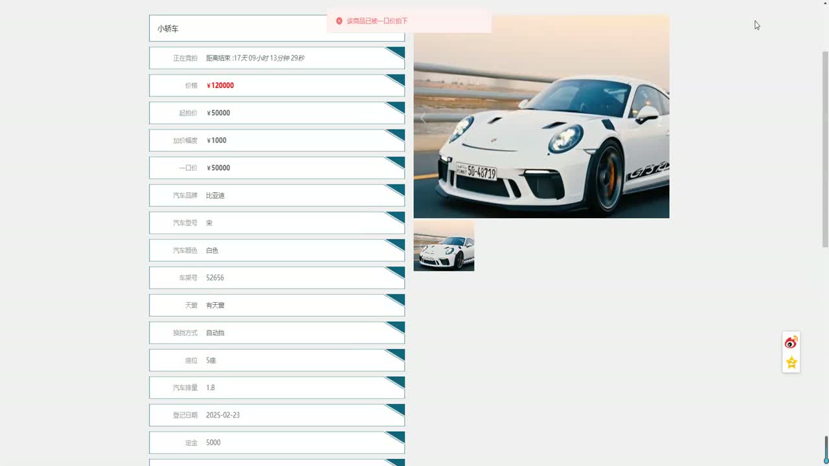This screenshot has height=466, width=829.
Task: Click the displacement value 1.8
Action: (x=210, y=388)
